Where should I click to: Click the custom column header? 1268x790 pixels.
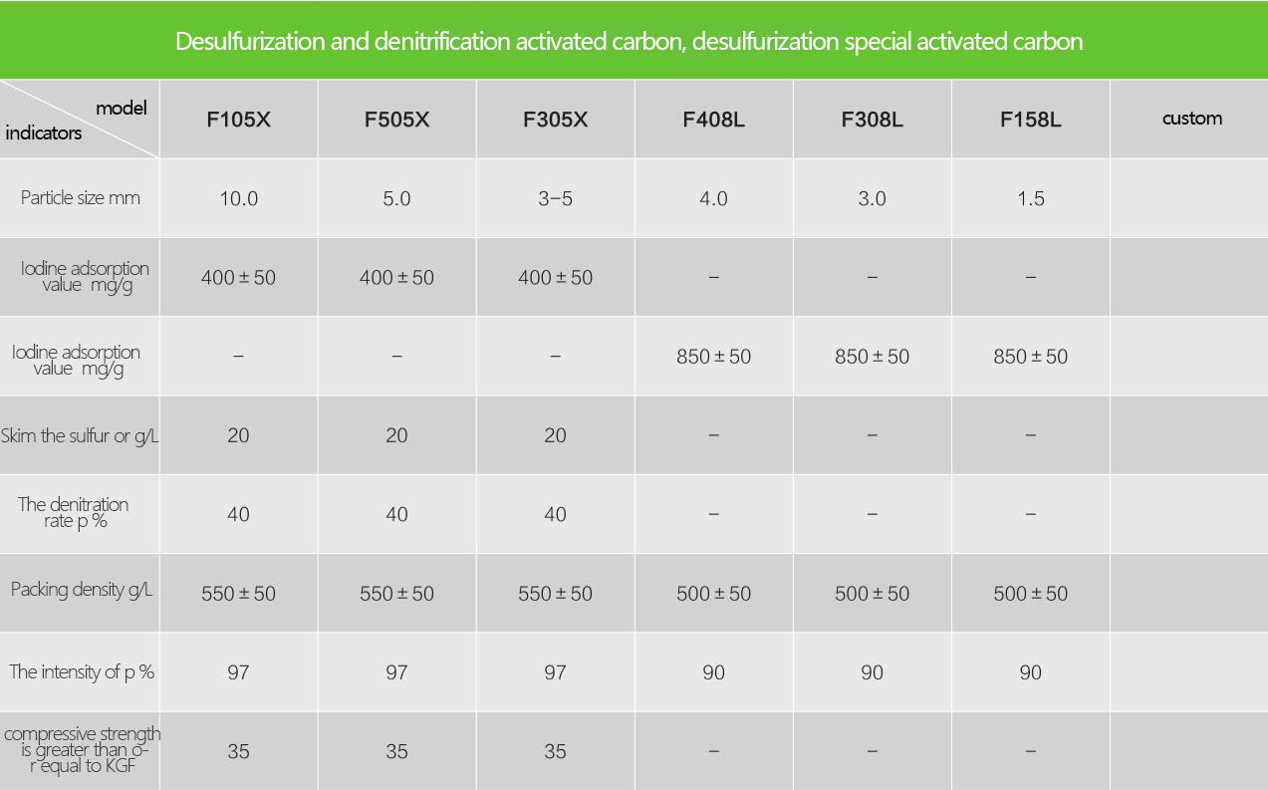(1191, 119)
